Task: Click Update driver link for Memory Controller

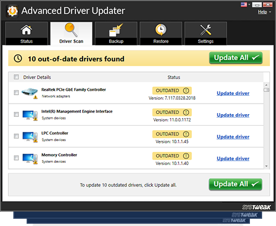Action: [233, 158]
